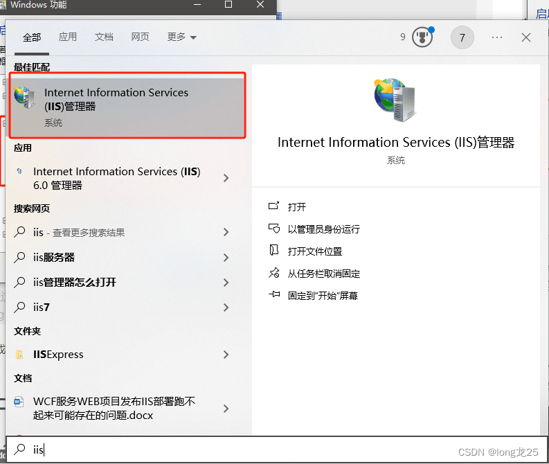Expand the IIS 6.0 管理器 result arrow
This screenshot has height=464, width=549.
[226, 178]
